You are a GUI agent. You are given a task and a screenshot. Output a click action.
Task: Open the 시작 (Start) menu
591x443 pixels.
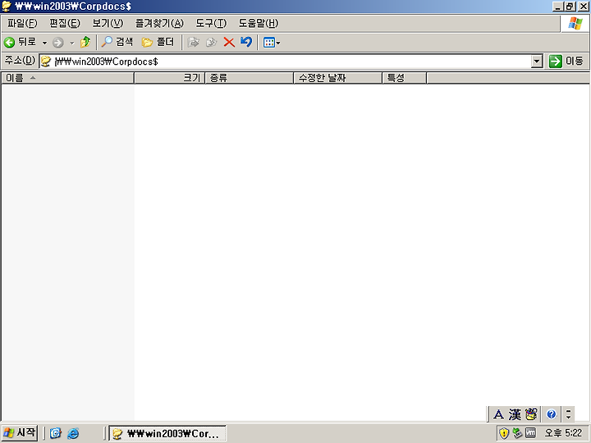pos(20,433)
